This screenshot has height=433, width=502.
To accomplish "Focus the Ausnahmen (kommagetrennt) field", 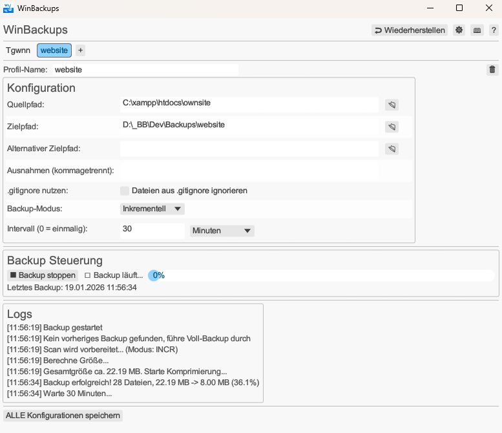I will point(249,171).
